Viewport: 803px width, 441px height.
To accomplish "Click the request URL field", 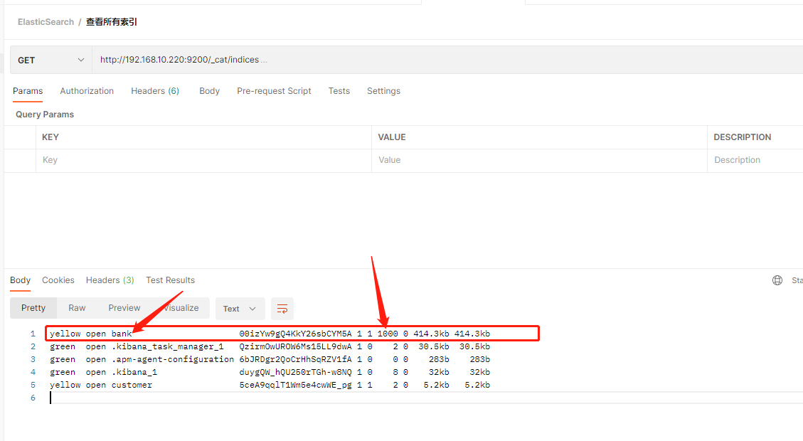I will coord(447,60).
